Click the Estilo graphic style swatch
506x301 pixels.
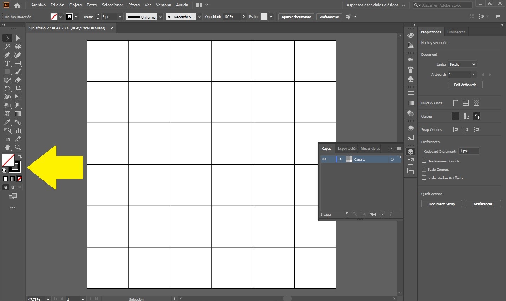(264, 17)
